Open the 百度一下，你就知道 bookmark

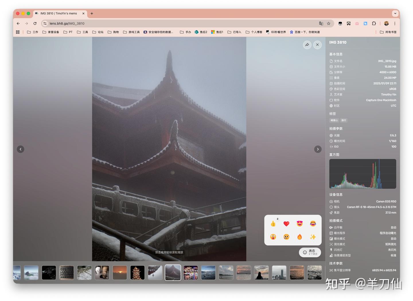(305, 32)
